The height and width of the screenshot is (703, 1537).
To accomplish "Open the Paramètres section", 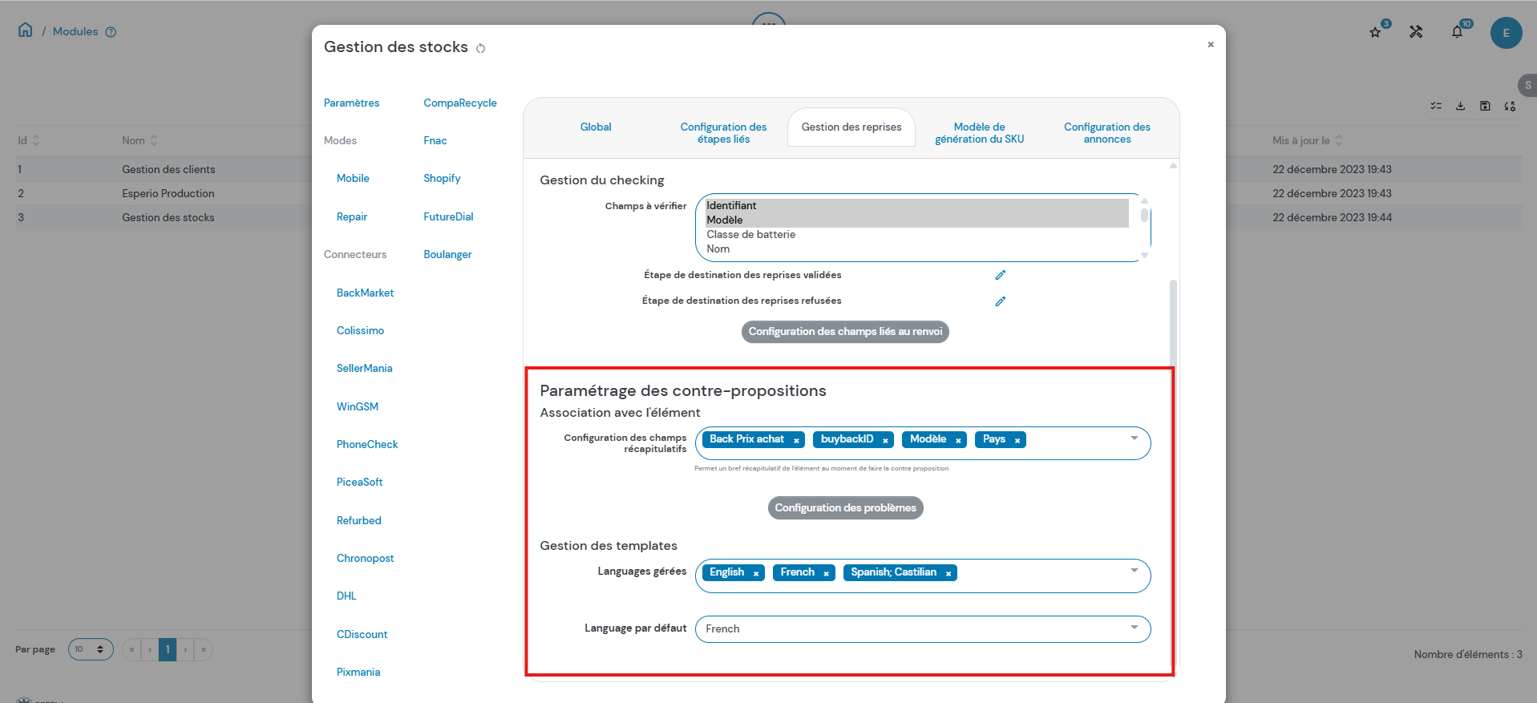I will 351,103.
